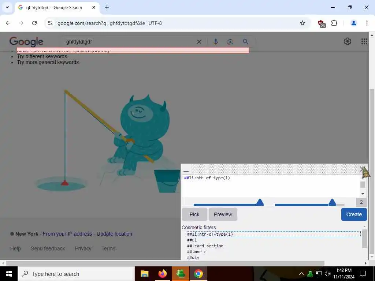Screen dimensions: 375x281
Task: Close the ghfdytdtgdf Google Search tab
Action: tap(94, 7)
